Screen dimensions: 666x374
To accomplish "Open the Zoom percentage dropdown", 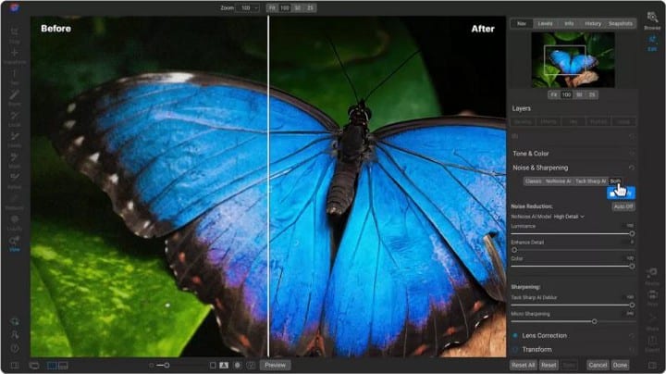I will point(246,7).
